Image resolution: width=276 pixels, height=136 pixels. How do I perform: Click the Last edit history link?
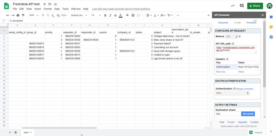121,9
